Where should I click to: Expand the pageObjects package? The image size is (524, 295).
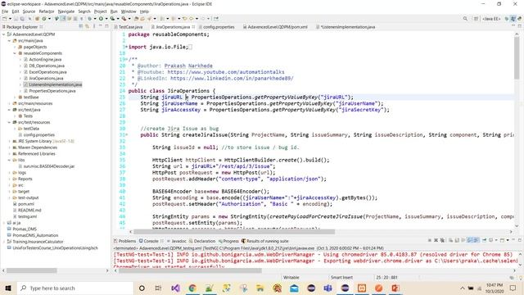point(15,48)
